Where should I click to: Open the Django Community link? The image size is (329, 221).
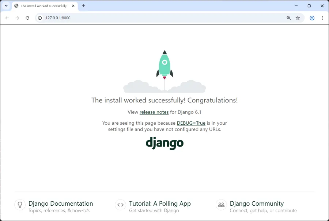pyautogui.click(x=257, y=203)
